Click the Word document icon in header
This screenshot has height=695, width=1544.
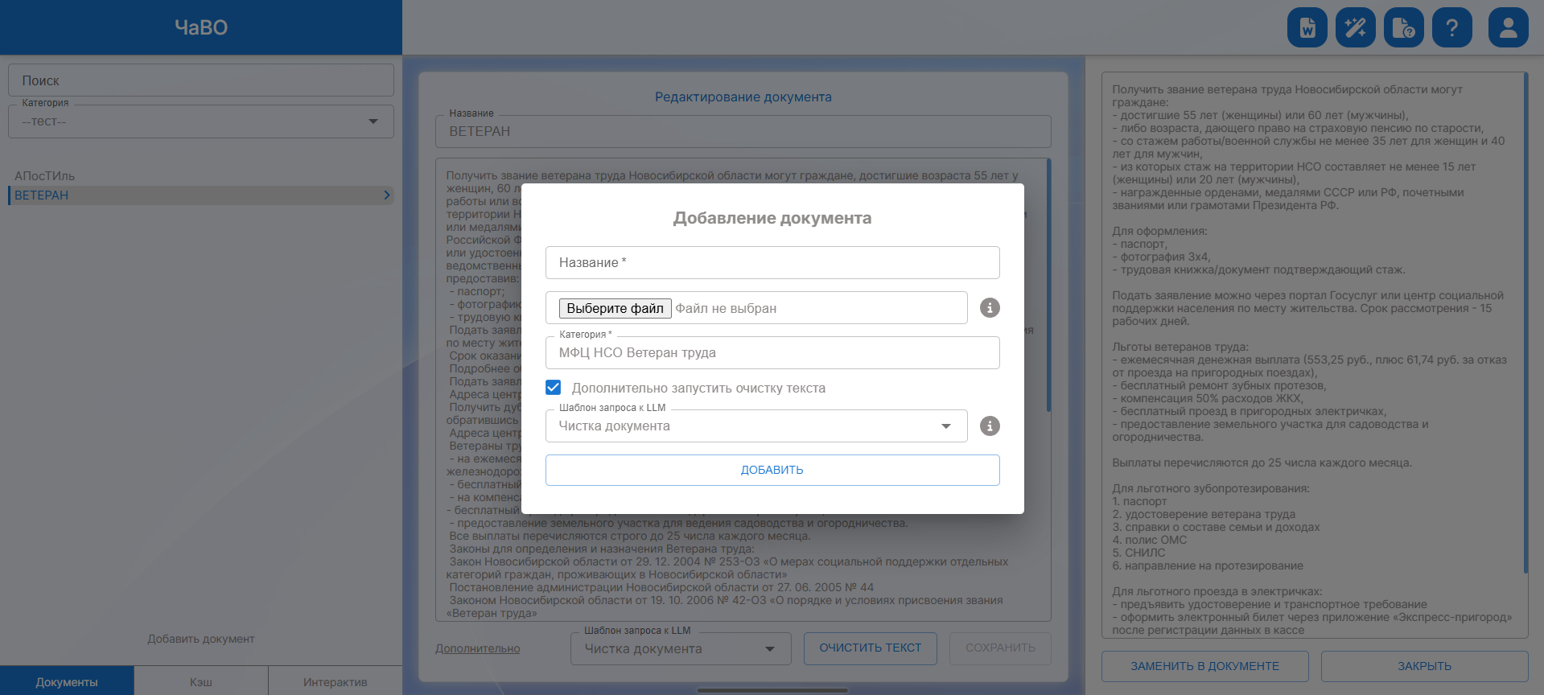click(x=1307, y=28)
